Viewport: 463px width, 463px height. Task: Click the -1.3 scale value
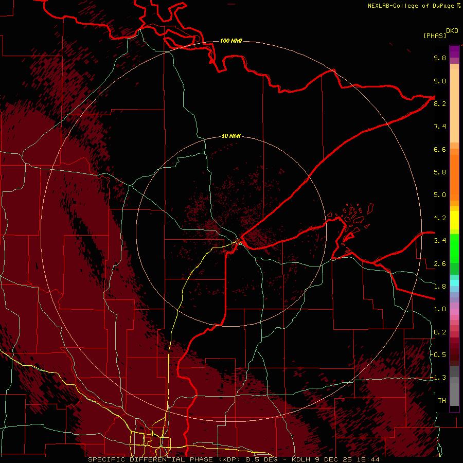pyautogui.click(x=439, y=378)
